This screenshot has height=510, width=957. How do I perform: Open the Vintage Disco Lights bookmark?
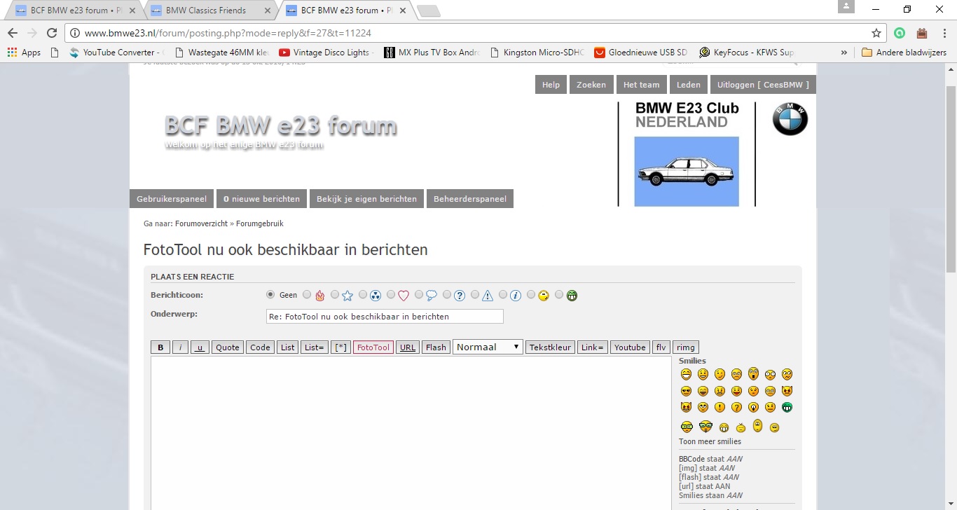click(327, 53)
